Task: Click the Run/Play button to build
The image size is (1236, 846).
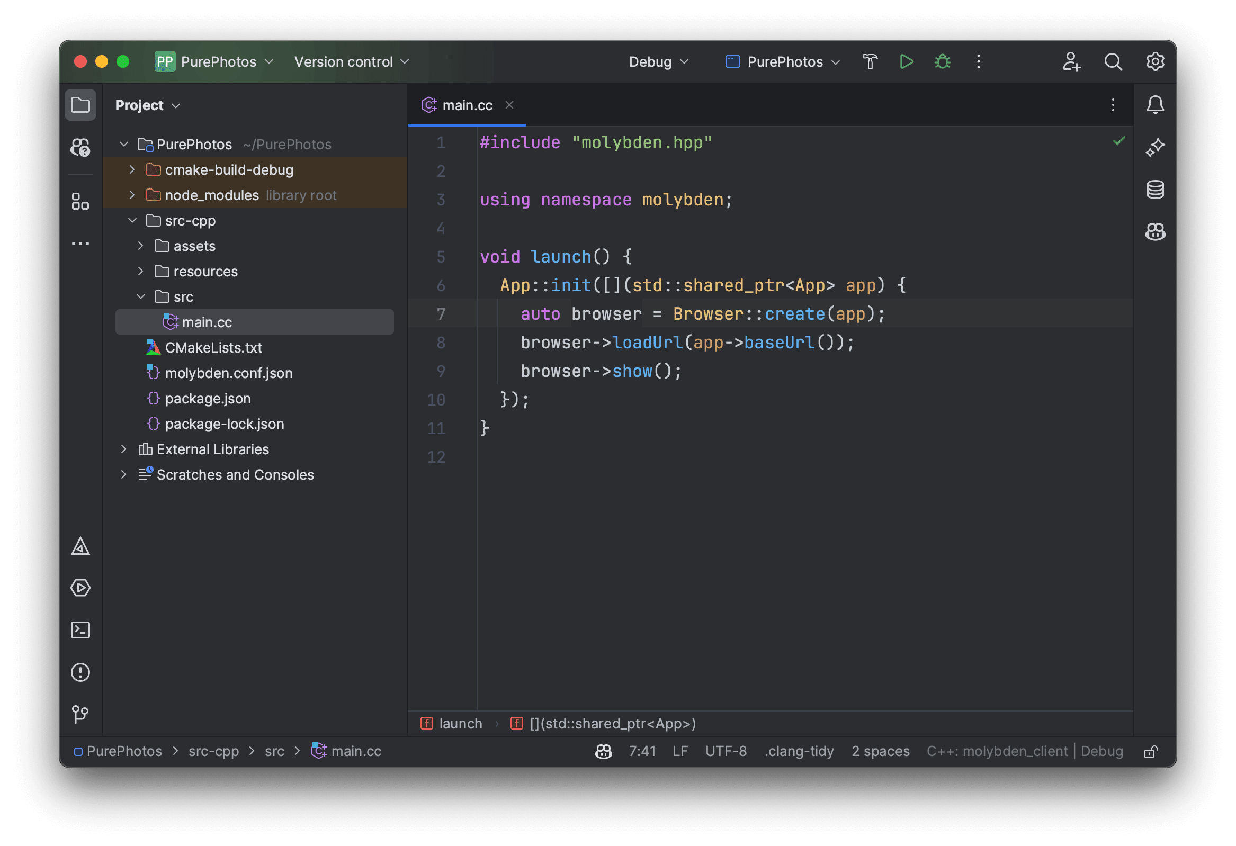Action: 903,62
